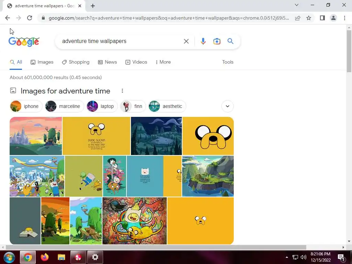
Task: Open Settings gear in taskbar
Action: (x=95, y=257)
